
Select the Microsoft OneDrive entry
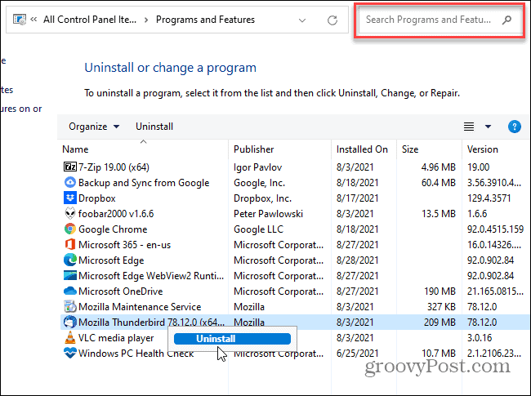(x=121, y=291)
